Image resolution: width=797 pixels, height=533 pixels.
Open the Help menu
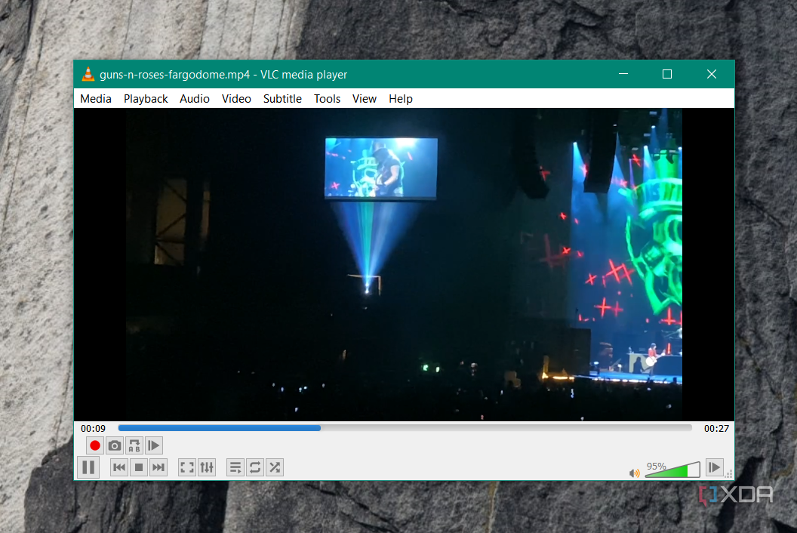401,99
